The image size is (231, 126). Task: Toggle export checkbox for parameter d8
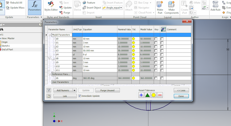162,58
